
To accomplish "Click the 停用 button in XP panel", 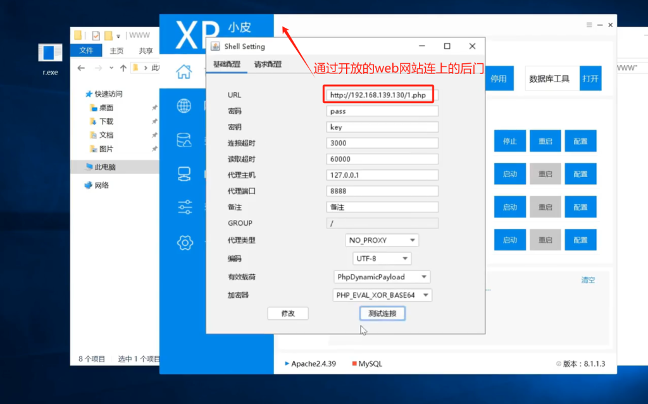I will tap(499, 78).
